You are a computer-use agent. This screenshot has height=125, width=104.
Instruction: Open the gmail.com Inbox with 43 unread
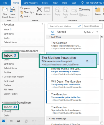[11, 107]
